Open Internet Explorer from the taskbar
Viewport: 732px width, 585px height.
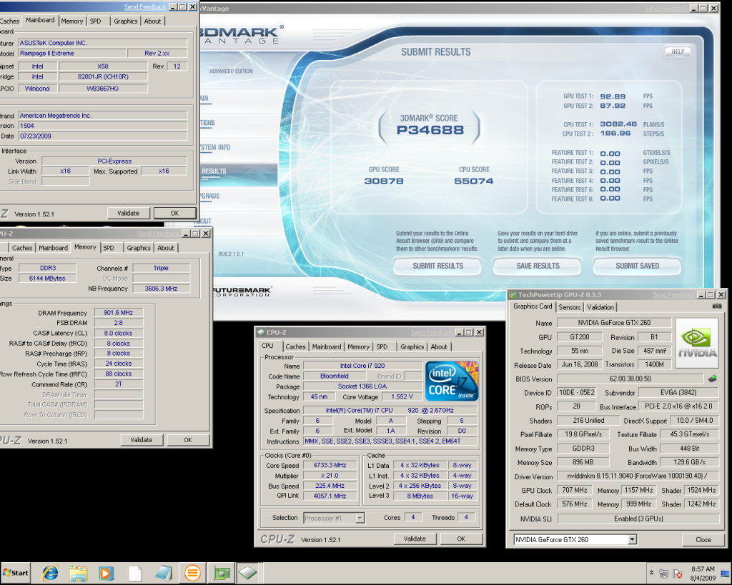[50, 573]
